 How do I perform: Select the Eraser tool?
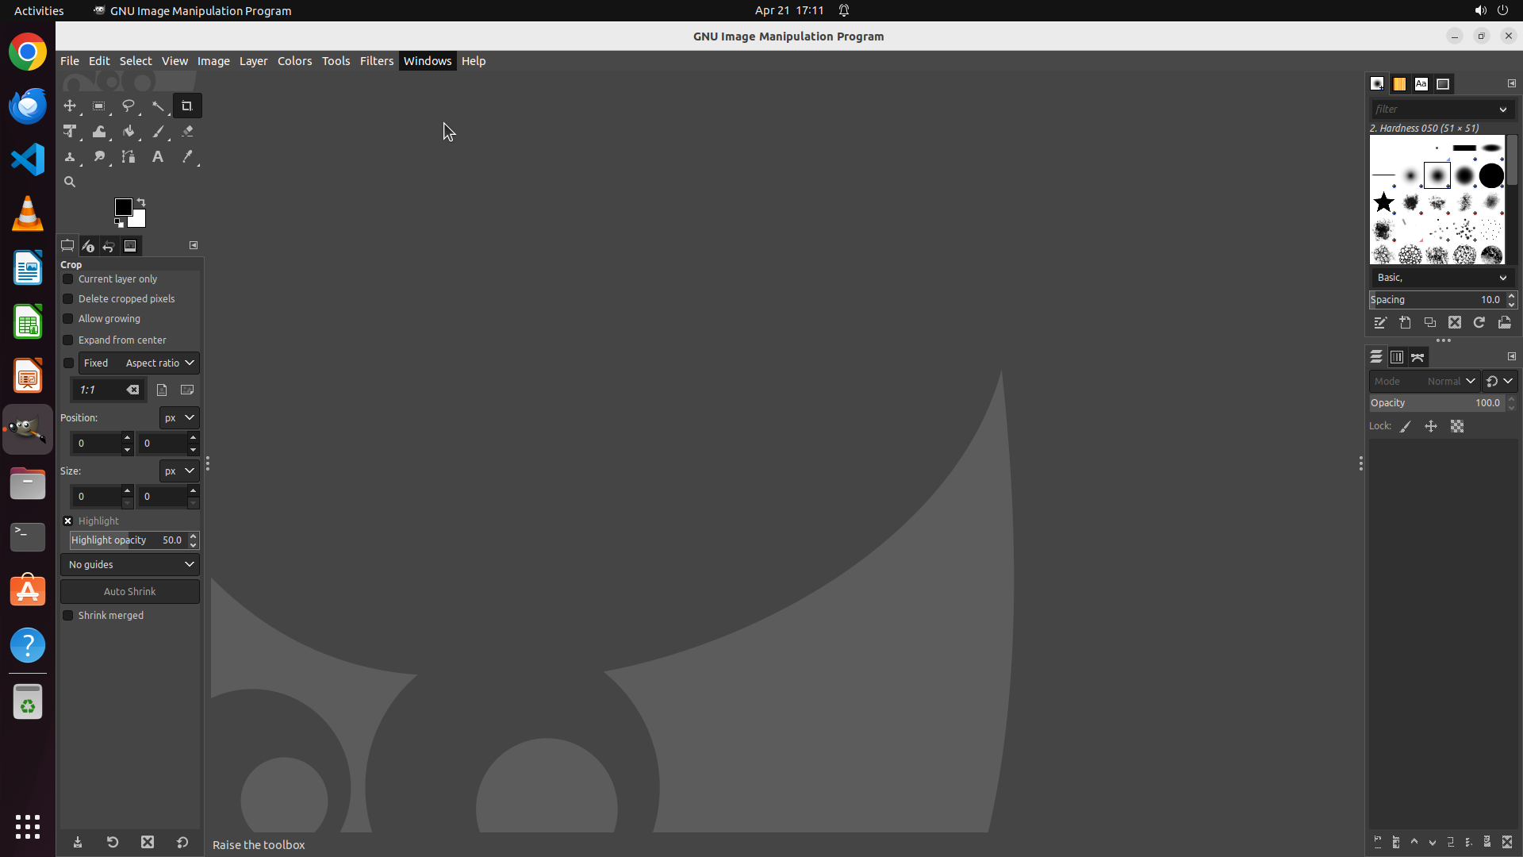tap(187, 132)
